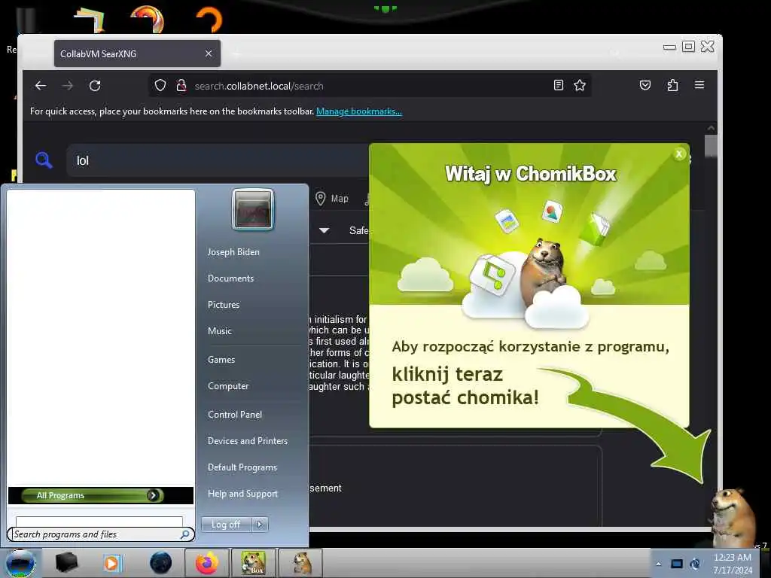Open Help and Support
Screen dimensions: 771x578
(242, 494)
